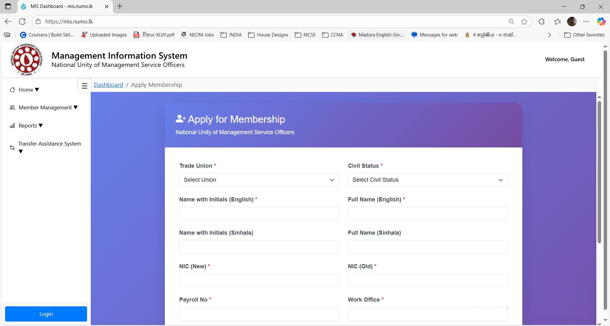Expand the Transfer Assistance System menu
Screen dimensions: 610x326
coord(49,147)
